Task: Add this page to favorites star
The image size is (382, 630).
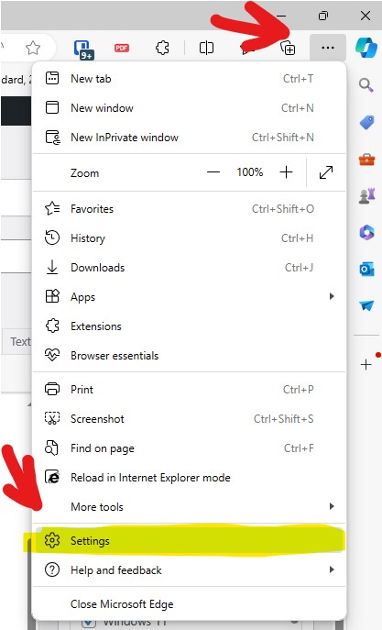Action: coord(33,49)
